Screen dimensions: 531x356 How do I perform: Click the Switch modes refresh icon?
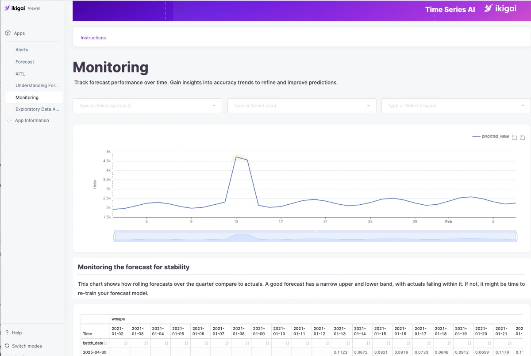7,346
